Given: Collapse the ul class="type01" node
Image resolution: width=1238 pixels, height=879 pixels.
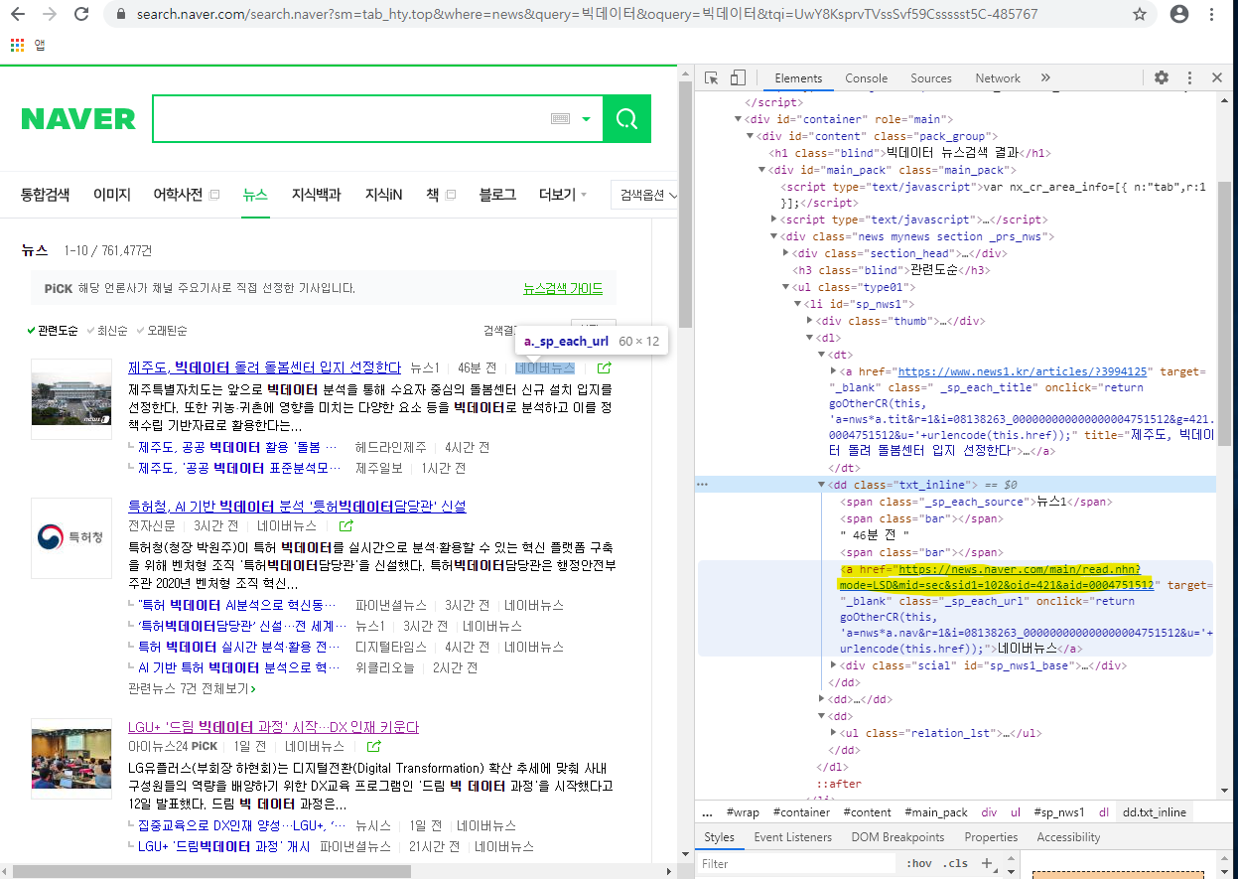Looking at the screenshot, I should click(x=786, y=288).
